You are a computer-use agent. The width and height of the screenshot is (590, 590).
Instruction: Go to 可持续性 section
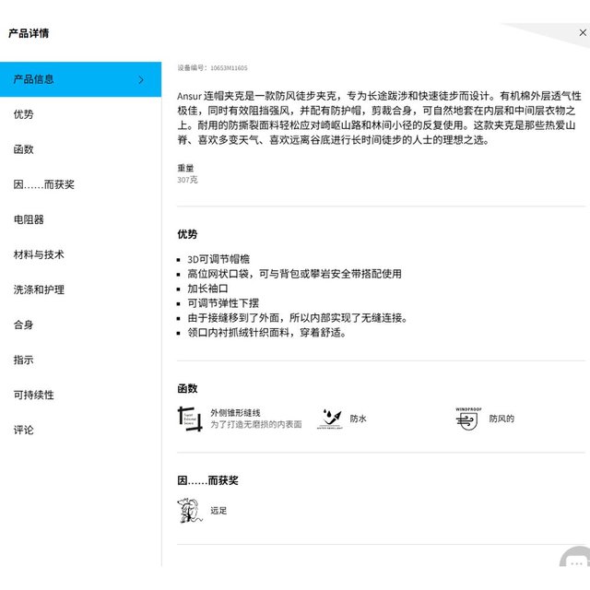34,395
